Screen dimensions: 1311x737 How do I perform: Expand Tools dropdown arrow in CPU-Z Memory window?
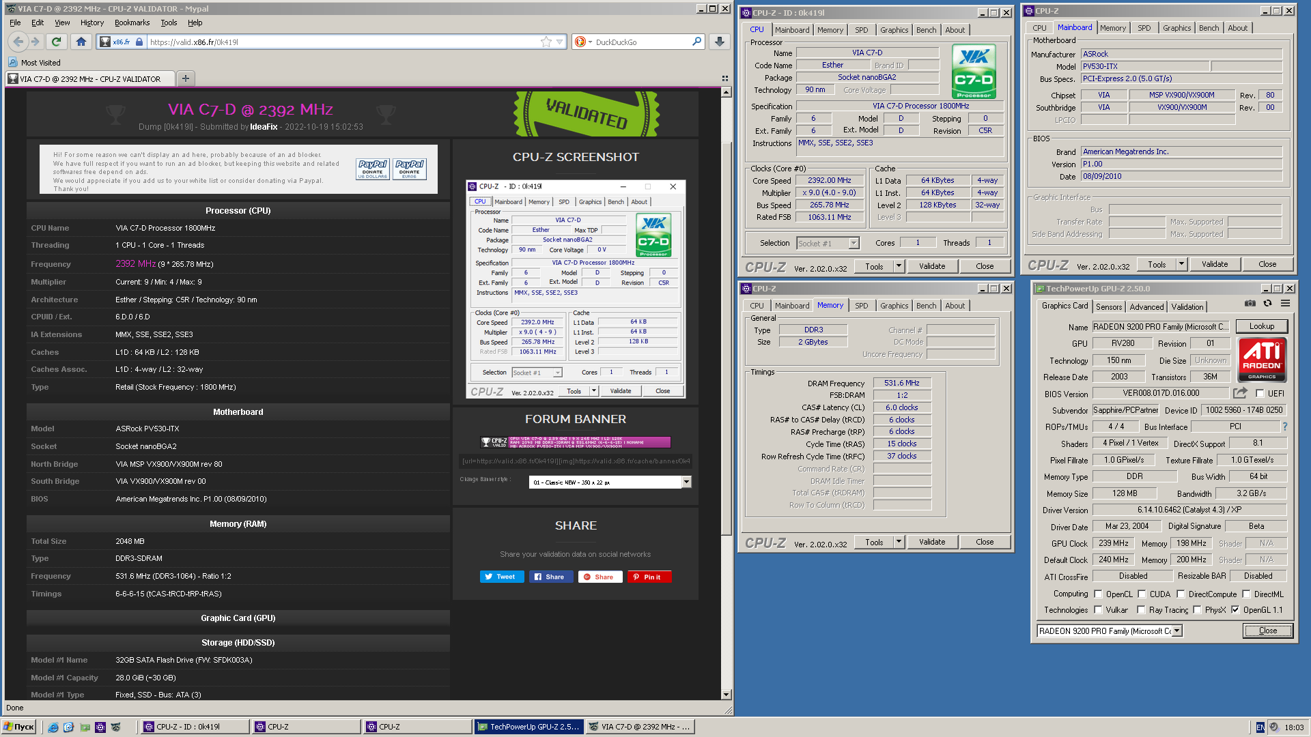[x=899, y=542]
